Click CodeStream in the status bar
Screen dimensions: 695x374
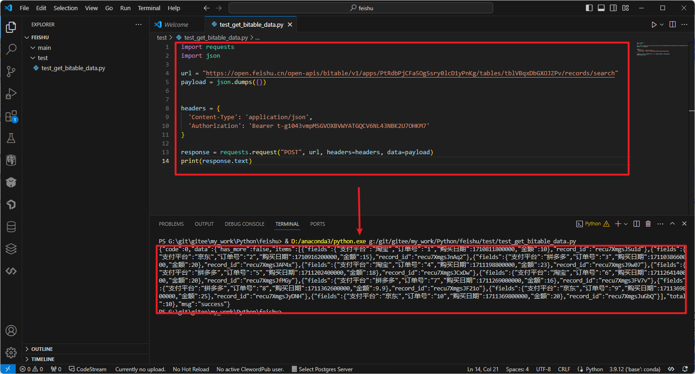87,369
